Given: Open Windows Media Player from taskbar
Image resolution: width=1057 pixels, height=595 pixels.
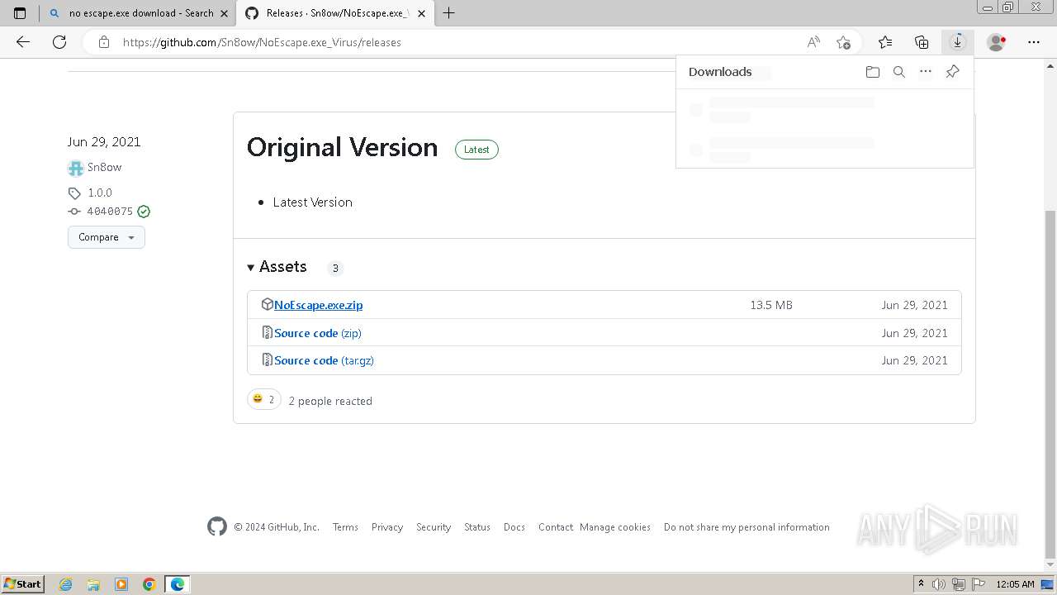Looking at the screenshot, I should click(x=121, y=584).
